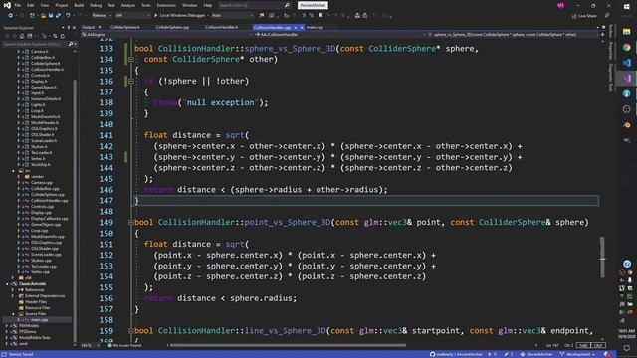Screen dimensions: 637x358
Task: Switch to the Output tab
Action: pyautogui.click(x=89, y=27)
